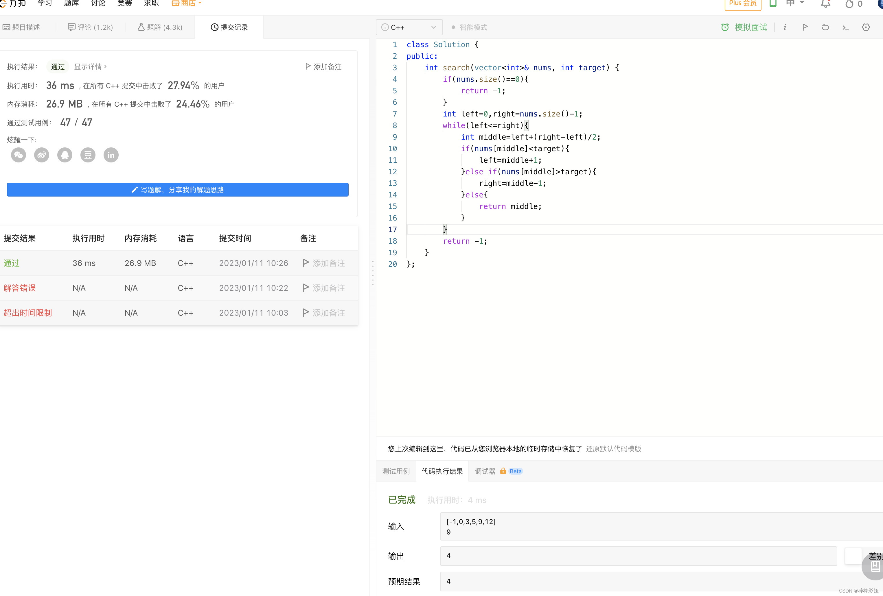Open the 解答错误 submission record

[20, 288]
